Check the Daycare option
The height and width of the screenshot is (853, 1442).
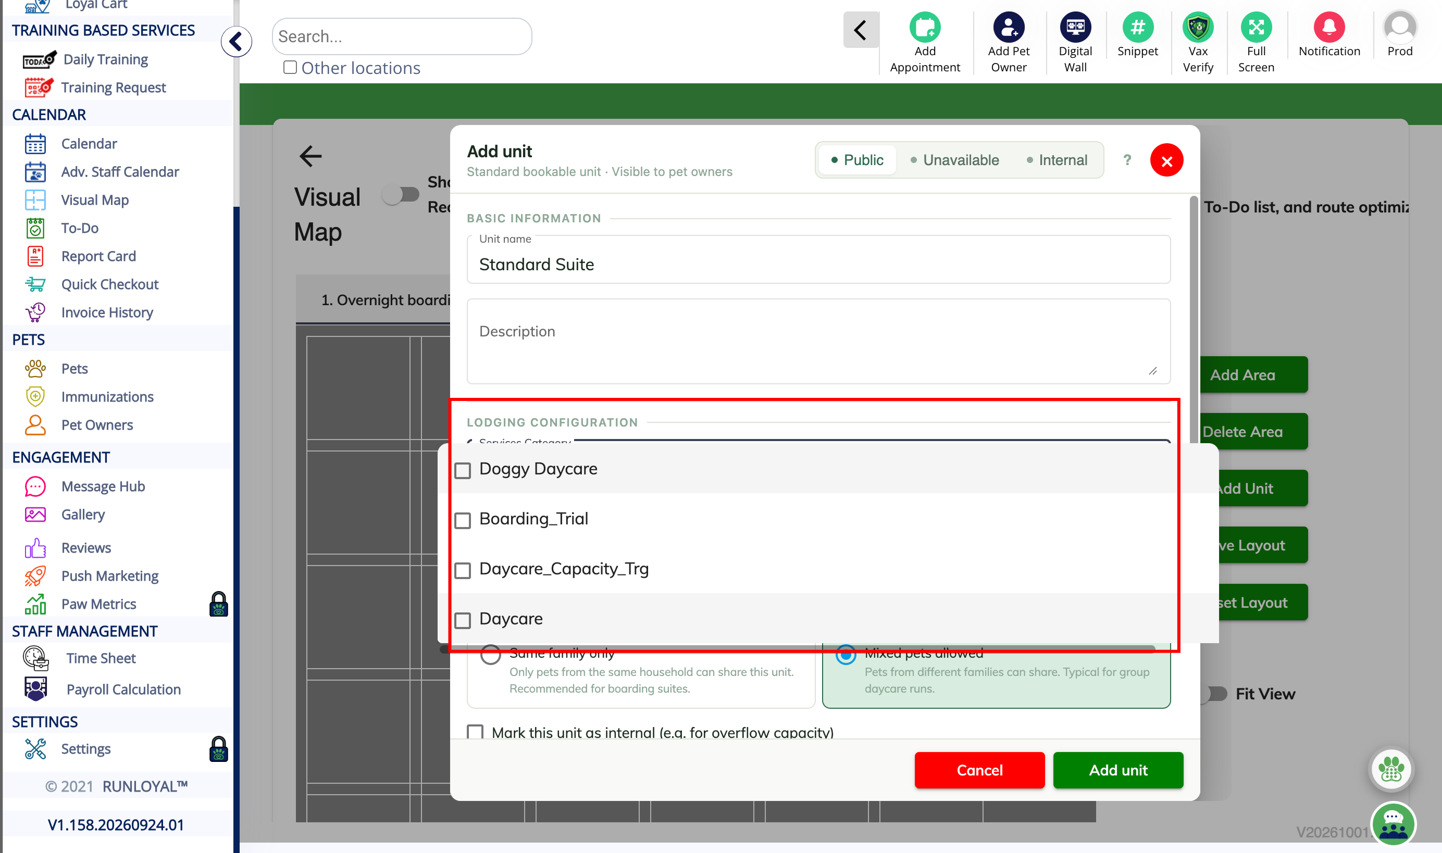(463, 620)
